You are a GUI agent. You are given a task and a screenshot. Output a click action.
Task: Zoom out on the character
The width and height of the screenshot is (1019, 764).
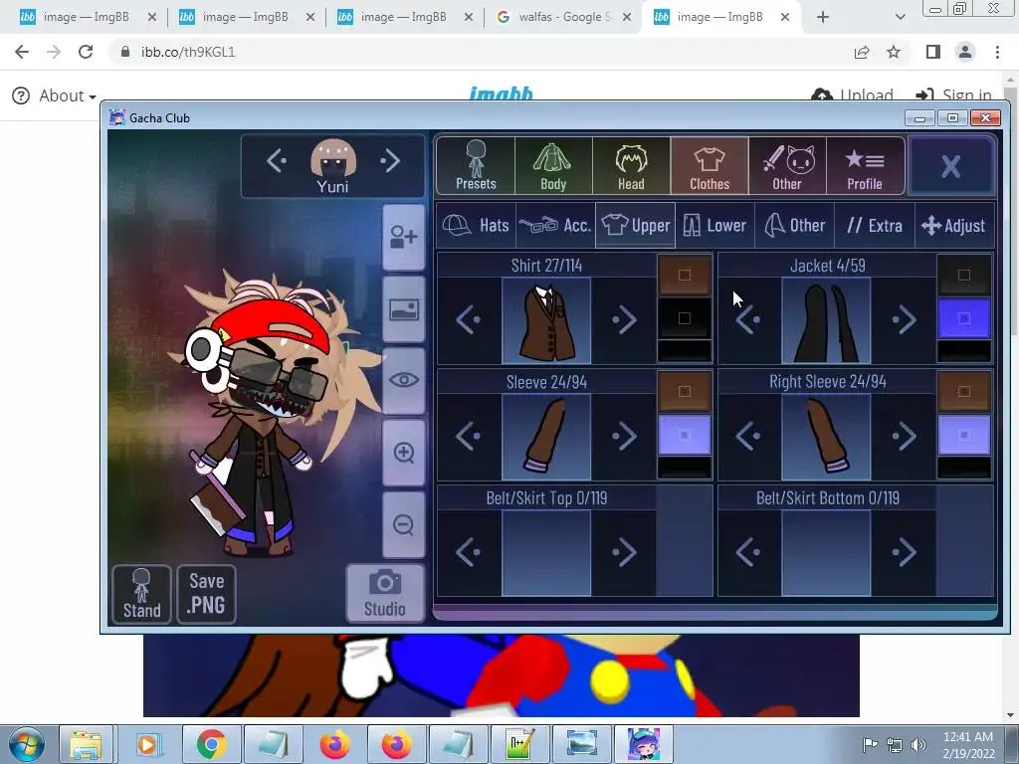point(404,525)
